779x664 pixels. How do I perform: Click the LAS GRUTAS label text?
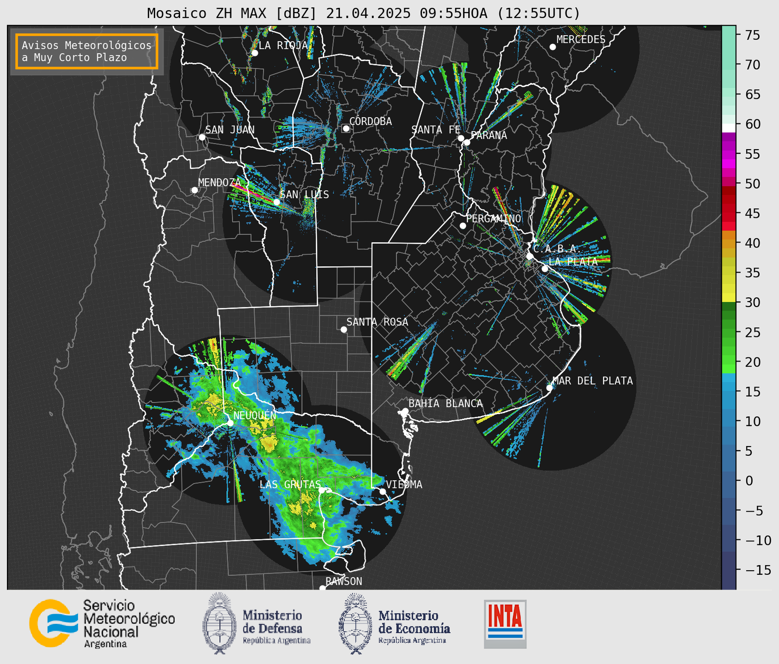tap(290, 484)
